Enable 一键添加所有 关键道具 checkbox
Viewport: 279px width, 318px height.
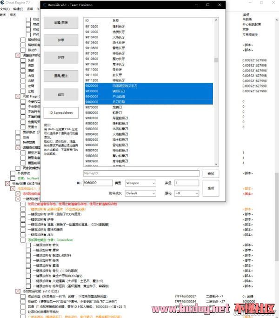tap(28, 281)
